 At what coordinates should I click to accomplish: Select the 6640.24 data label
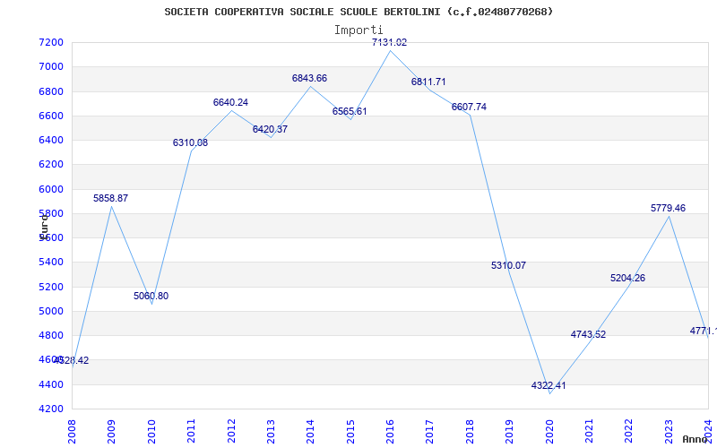230,102
